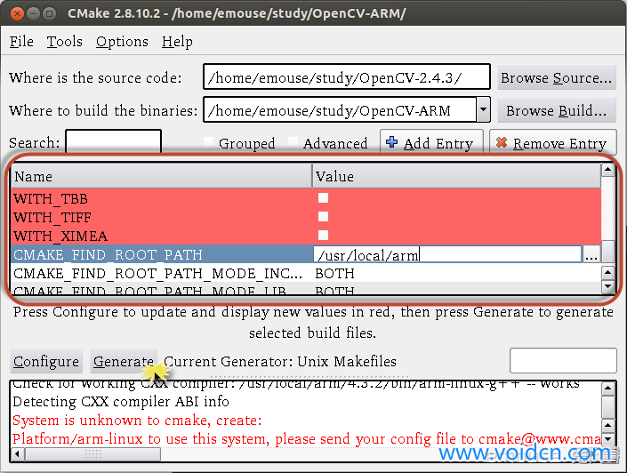Click the Generate button
The image size is (627, 473).
[x=124, y=362]
